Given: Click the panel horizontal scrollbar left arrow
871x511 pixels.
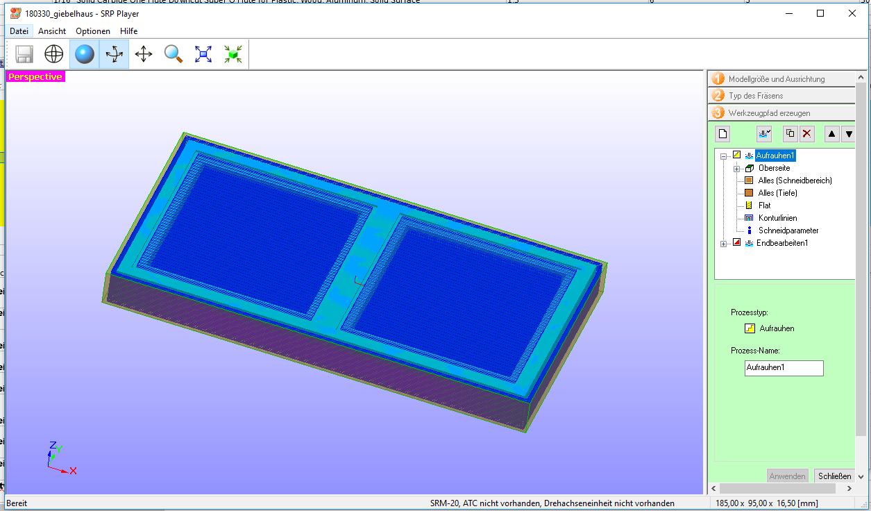Looking at the screenshot, I should pyautogui.click(x=712, y=489).
